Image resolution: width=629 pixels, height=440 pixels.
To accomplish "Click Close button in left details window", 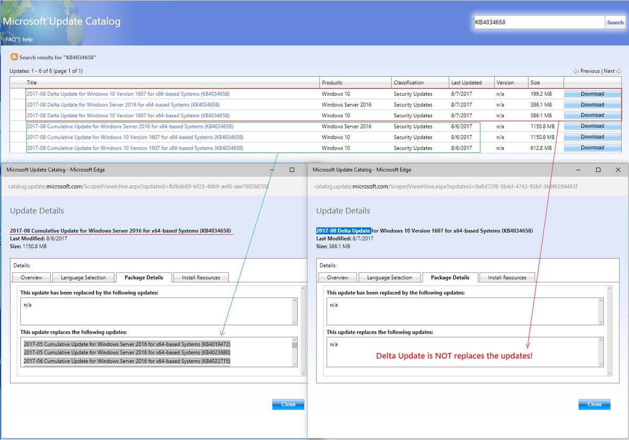I will pyautogui.click(x=288, y=404).
